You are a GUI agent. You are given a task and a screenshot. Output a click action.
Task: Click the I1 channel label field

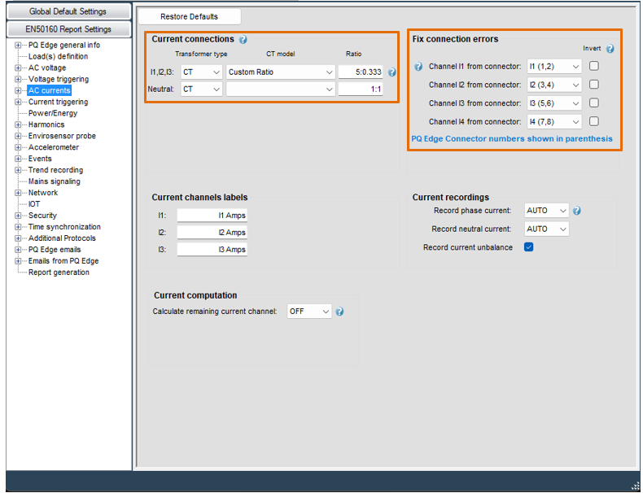[x=212, y=216]
